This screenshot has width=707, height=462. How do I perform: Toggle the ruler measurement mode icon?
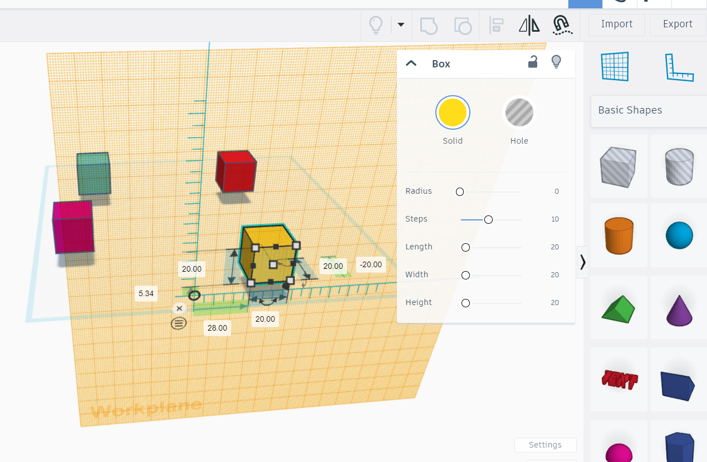coord(179,323)
